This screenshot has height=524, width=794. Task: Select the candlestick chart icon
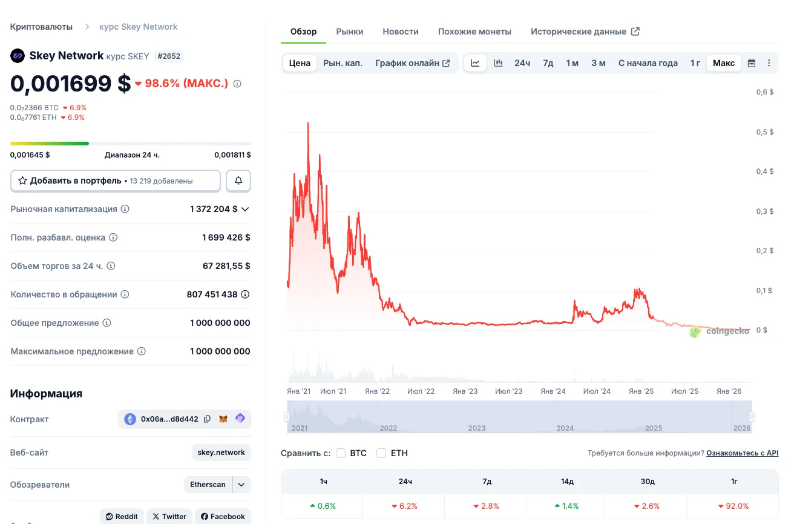(x=498, y=63)
